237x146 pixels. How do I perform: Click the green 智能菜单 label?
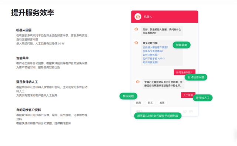(x=181, y=45)
